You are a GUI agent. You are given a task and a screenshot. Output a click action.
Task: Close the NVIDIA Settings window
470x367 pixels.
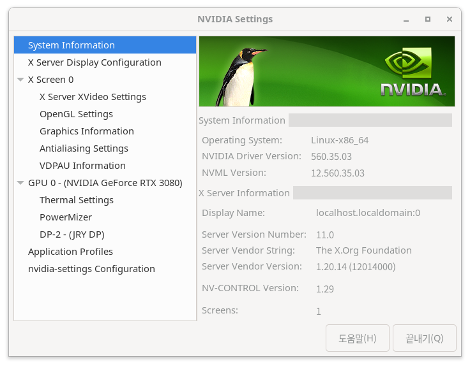click(x=450, y=20)
